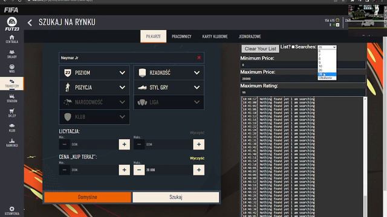387x217 pixels.
Task: Click the EA FUT23 logo
Action: [x=12, y=24]
